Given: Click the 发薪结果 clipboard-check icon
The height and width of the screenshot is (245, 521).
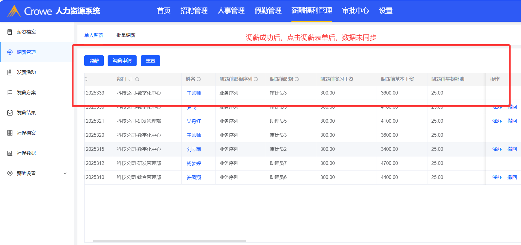Looking at the screenshot, I should point(10,113).
